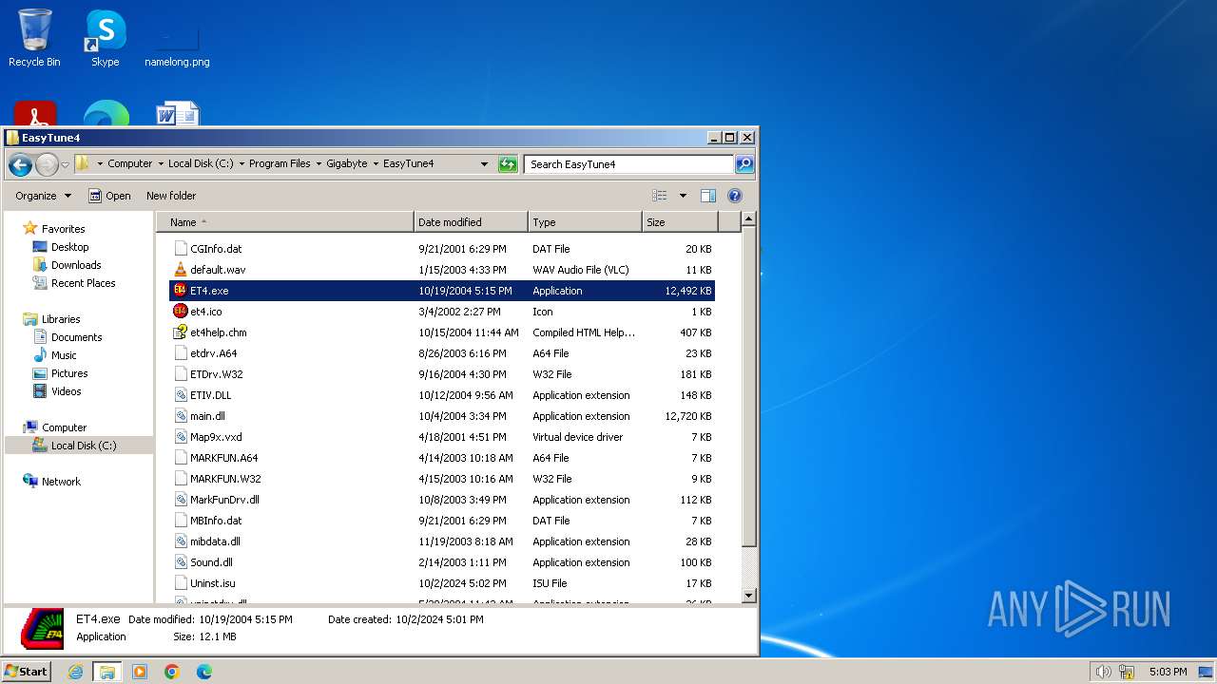Launch Windows Media Player from taskbar
This screenshot has width=1217, height=684.
pos(140,672)
